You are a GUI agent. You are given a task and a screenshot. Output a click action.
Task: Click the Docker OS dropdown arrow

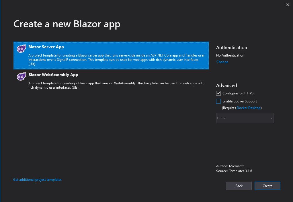(x=271, y=118)
